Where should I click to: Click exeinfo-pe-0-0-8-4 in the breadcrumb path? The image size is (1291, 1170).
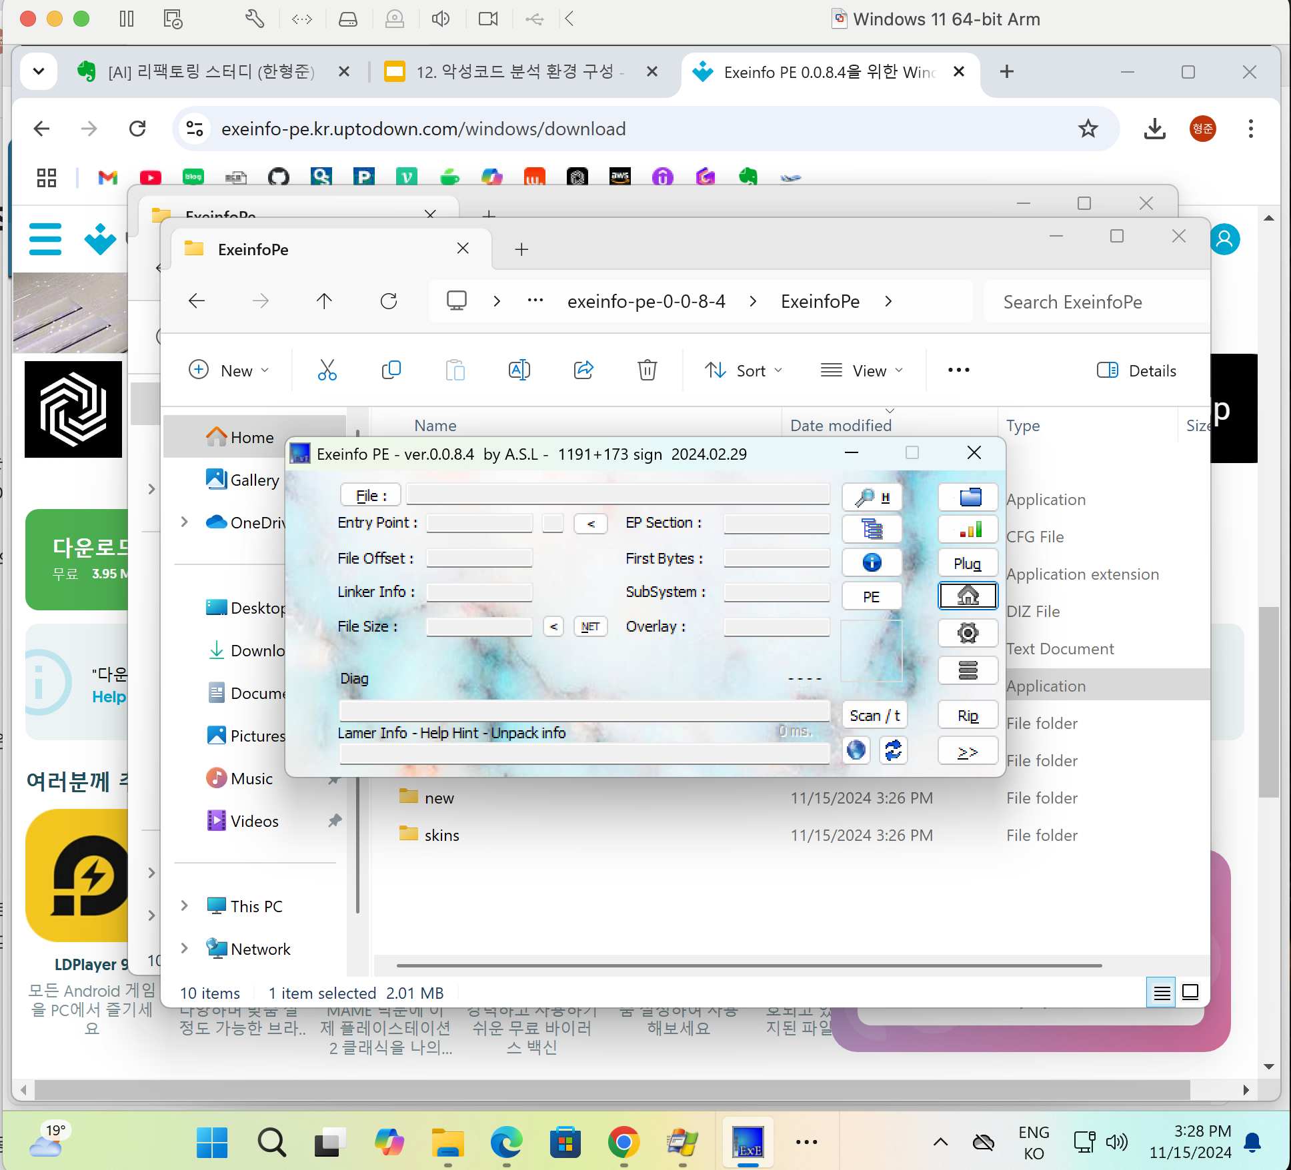coord(646,301)
